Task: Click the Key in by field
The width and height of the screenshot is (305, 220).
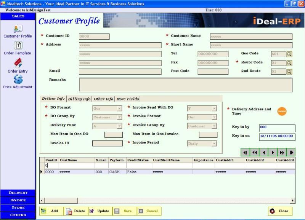Action: (x=277, y=128)
